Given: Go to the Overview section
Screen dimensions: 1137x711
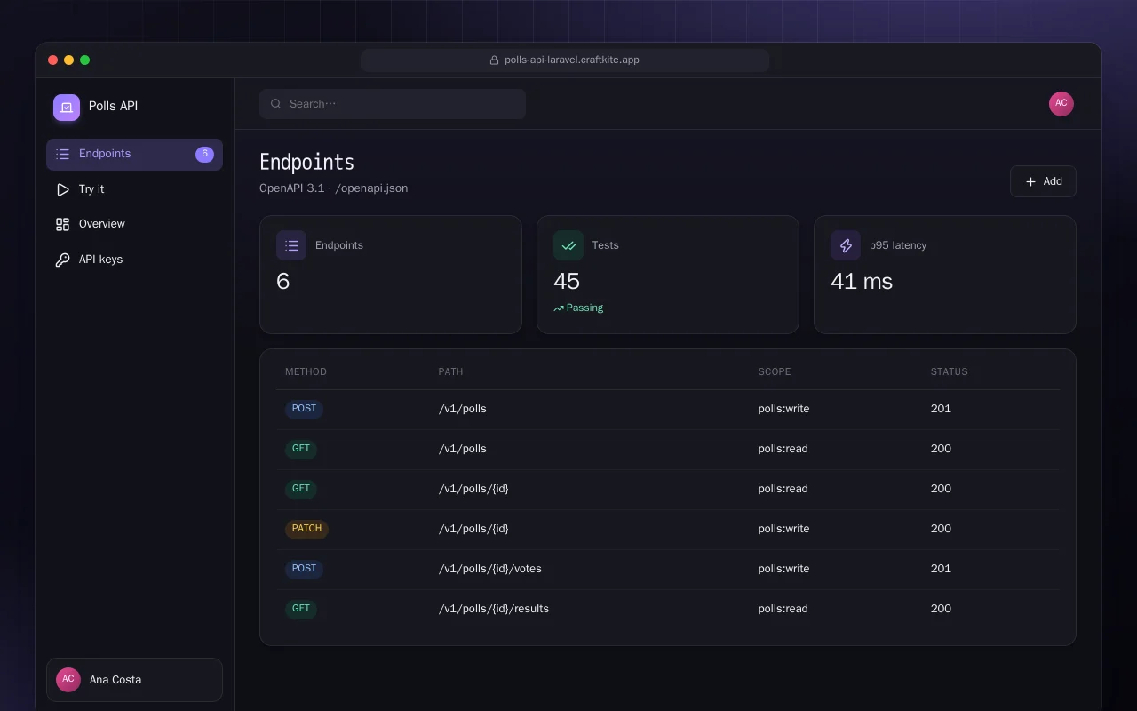Looking at the screenshot, I should [134, 224].
